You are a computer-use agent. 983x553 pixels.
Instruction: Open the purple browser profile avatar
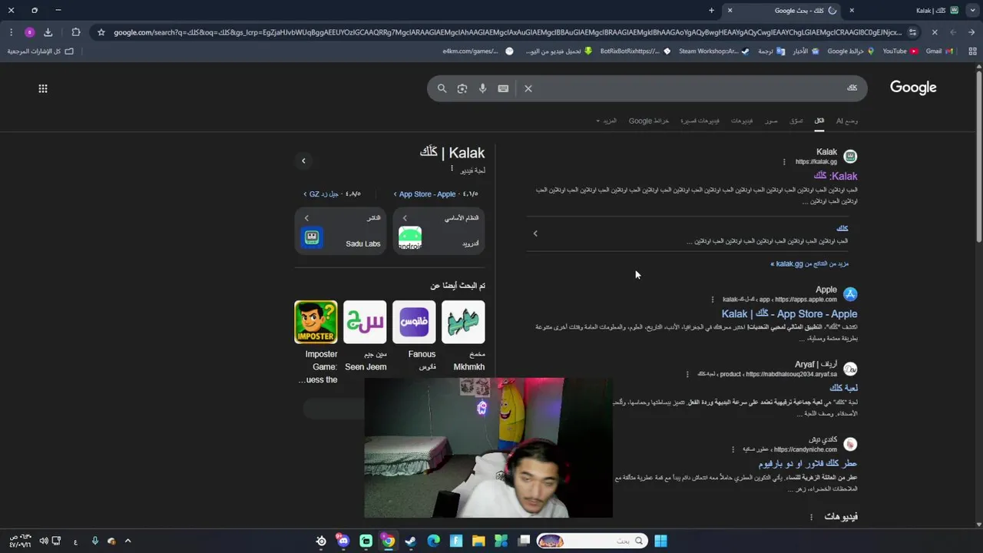click(x=29, y=32)
